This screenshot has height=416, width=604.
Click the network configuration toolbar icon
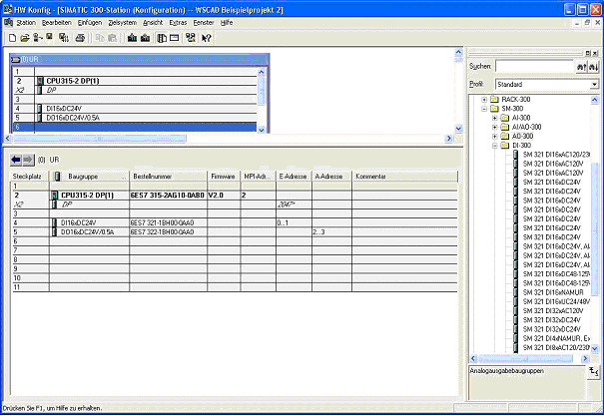[191, 38]
